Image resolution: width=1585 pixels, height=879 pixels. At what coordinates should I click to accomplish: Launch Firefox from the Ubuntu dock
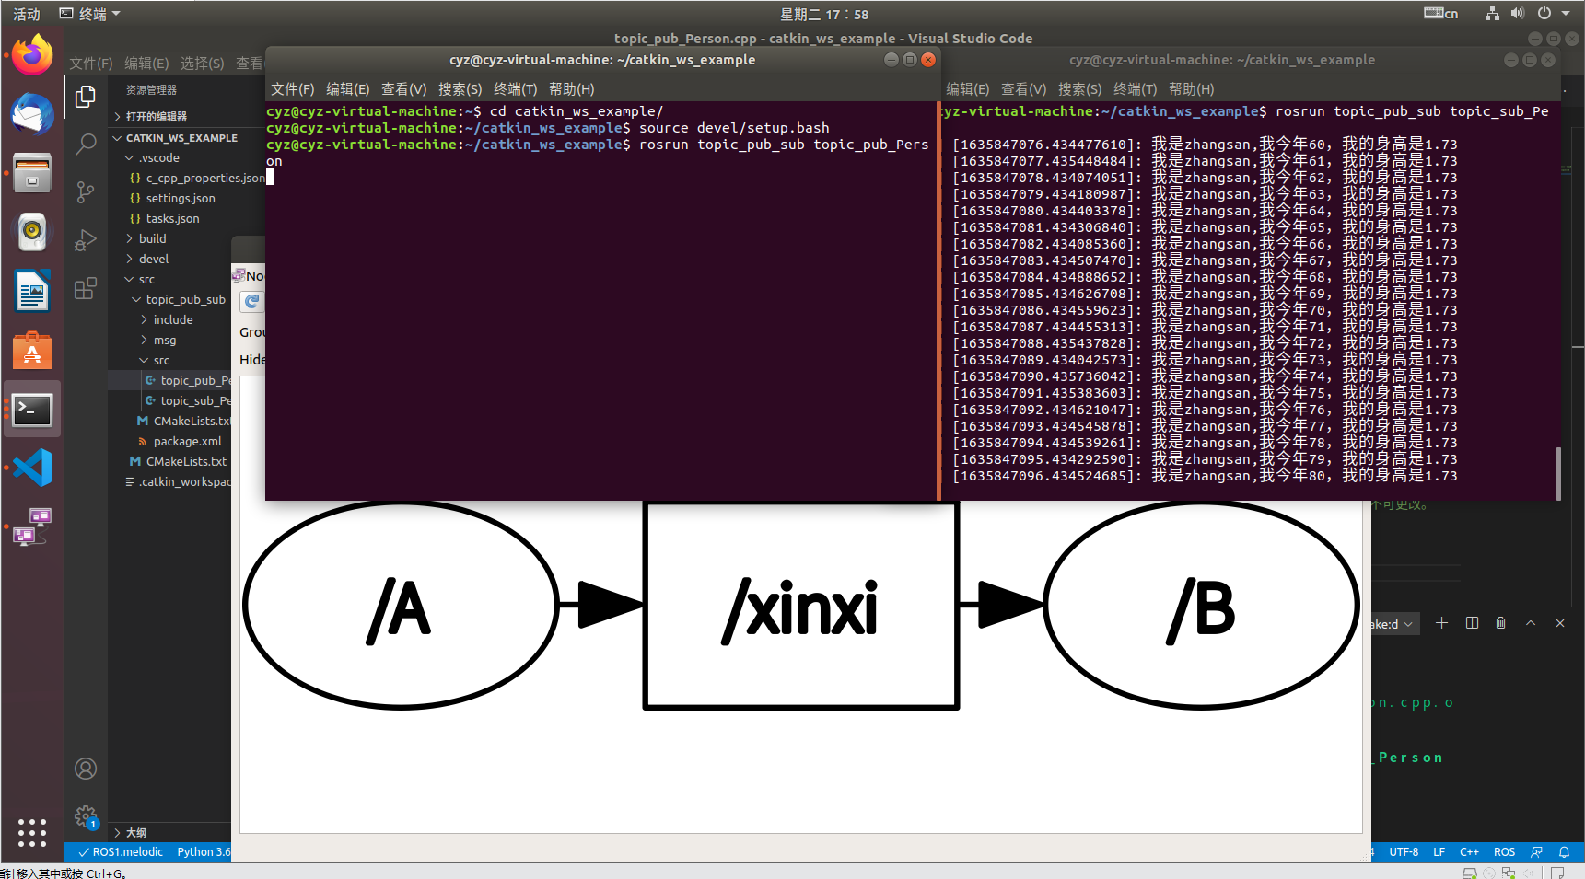pos(32,55)
